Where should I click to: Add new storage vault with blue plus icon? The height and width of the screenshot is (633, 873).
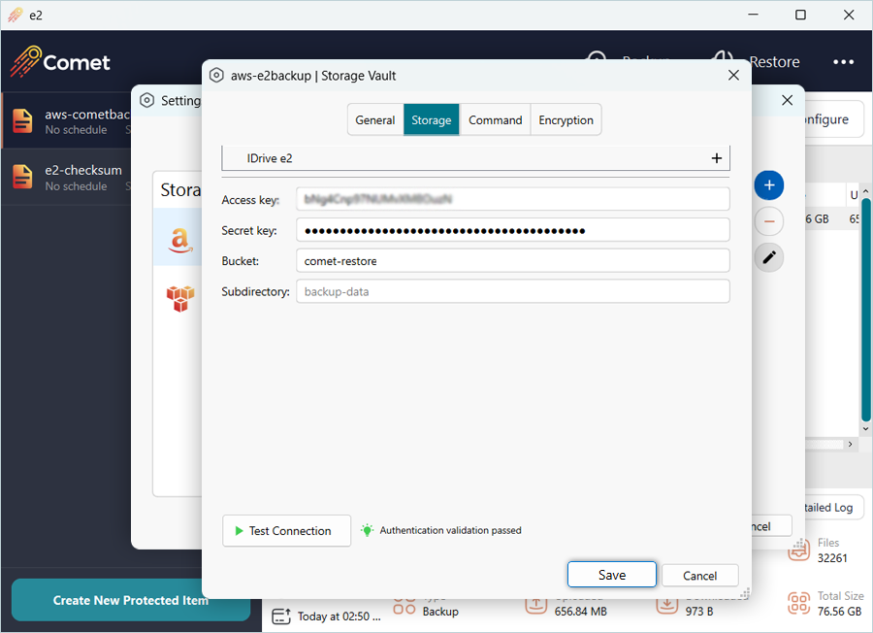pos(769,185)
